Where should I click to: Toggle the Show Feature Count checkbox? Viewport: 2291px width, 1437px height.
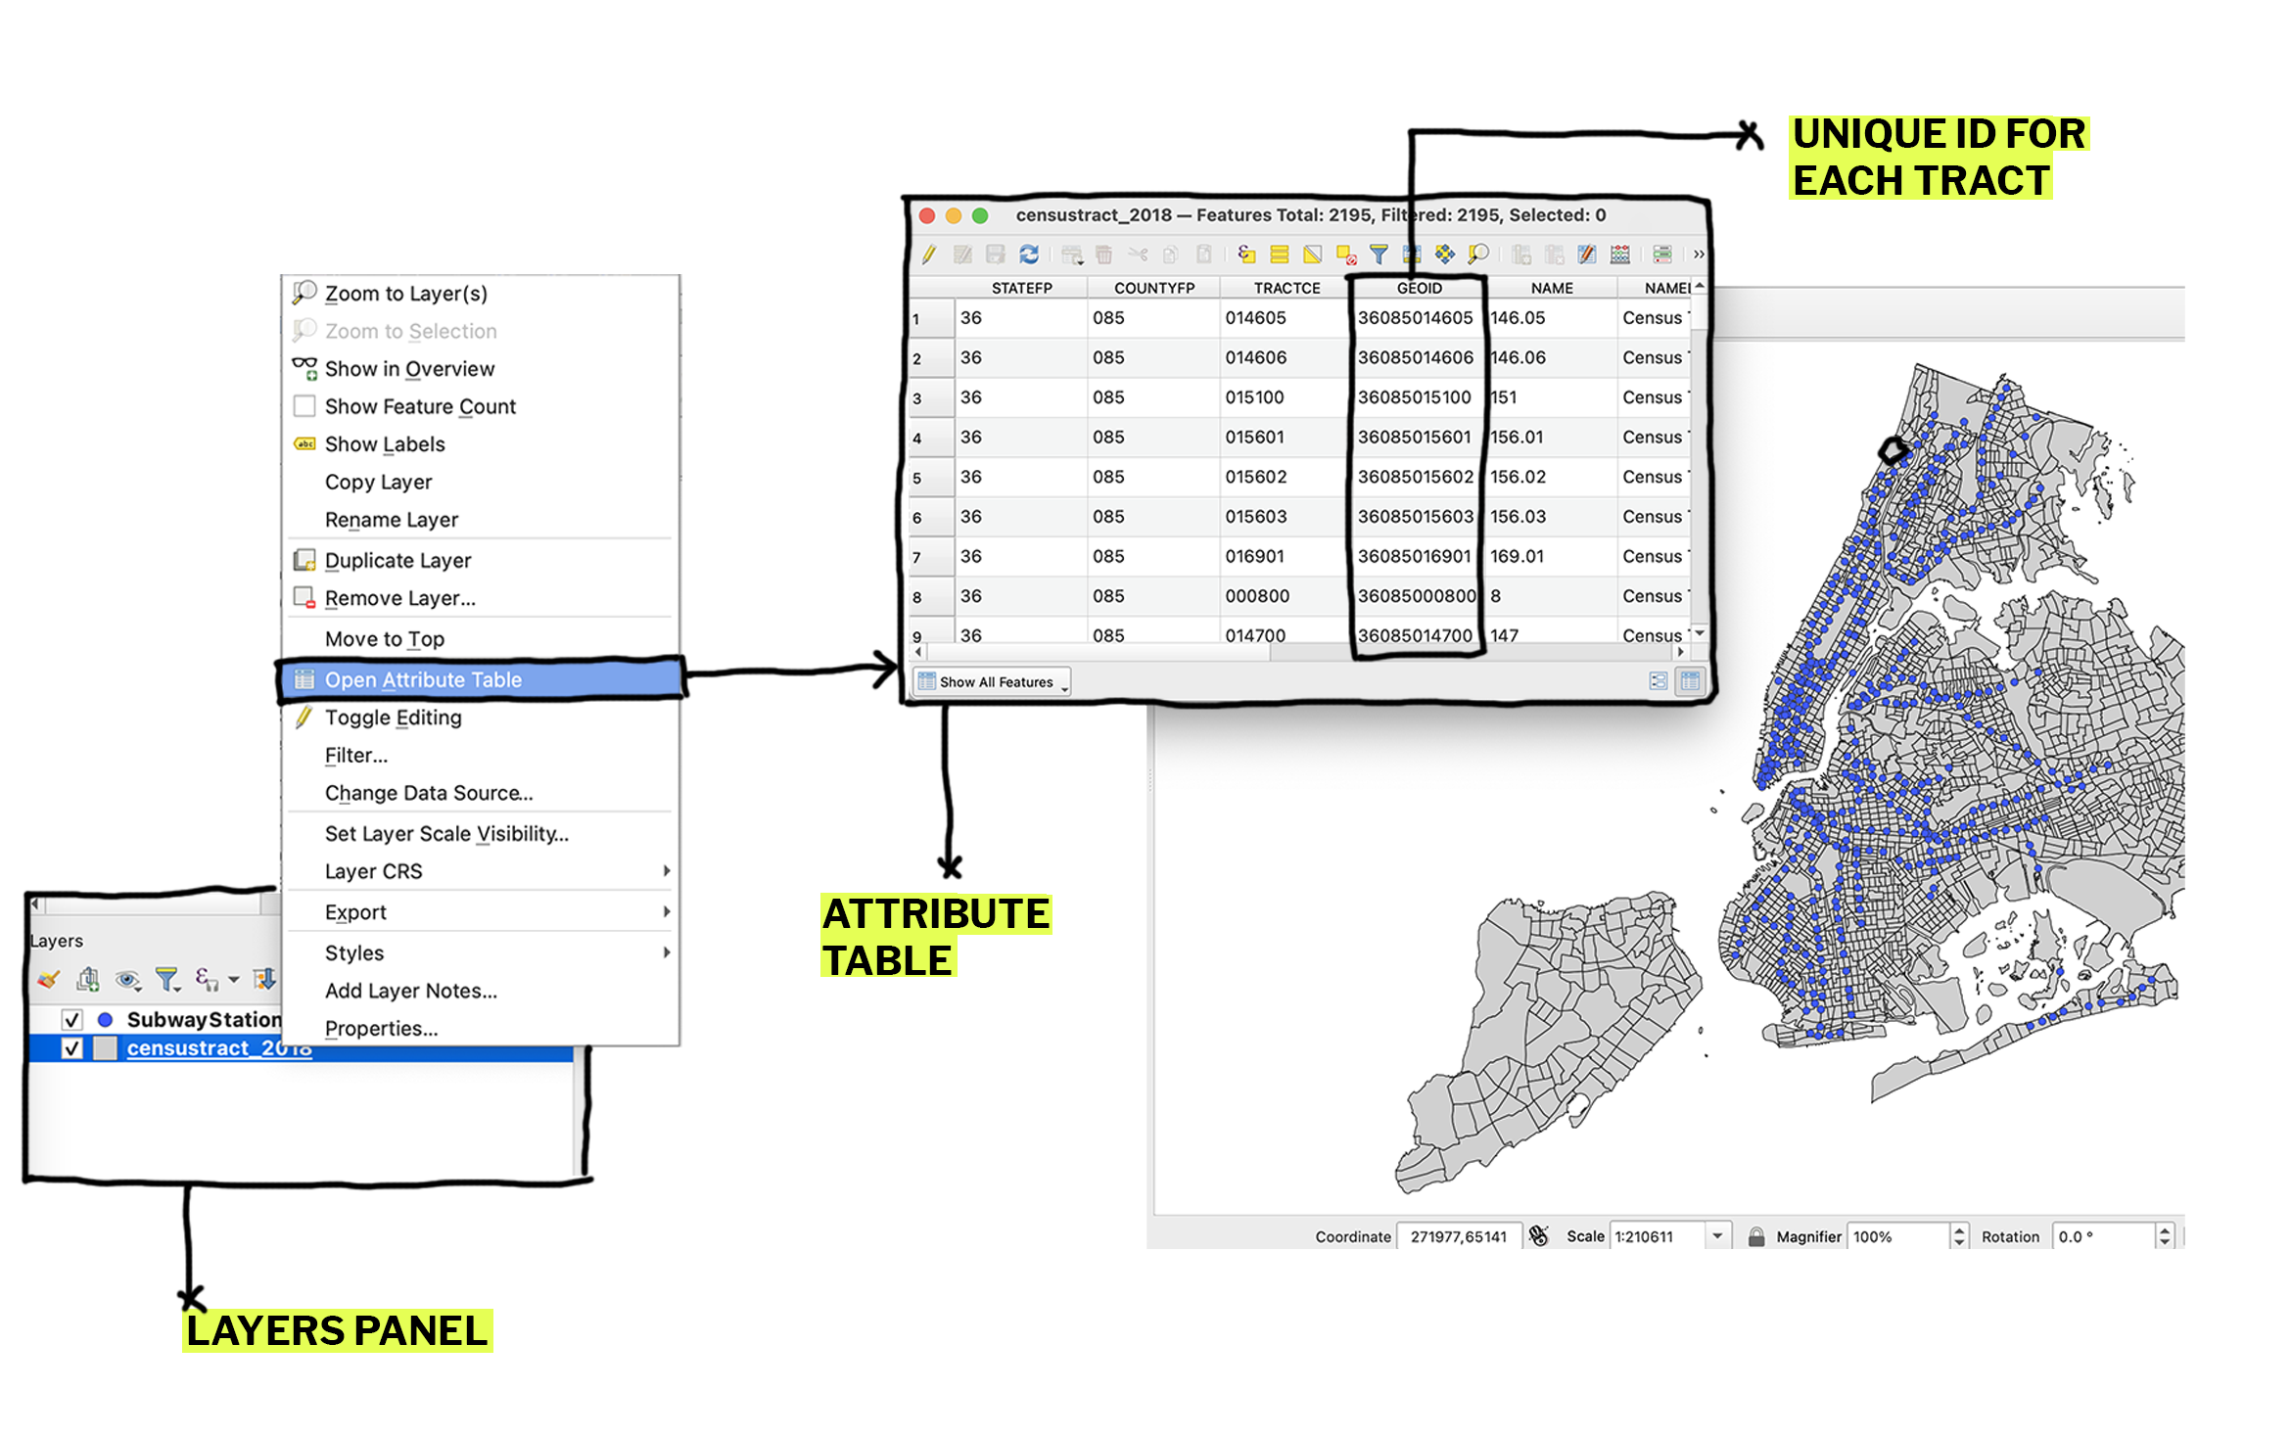304,406
